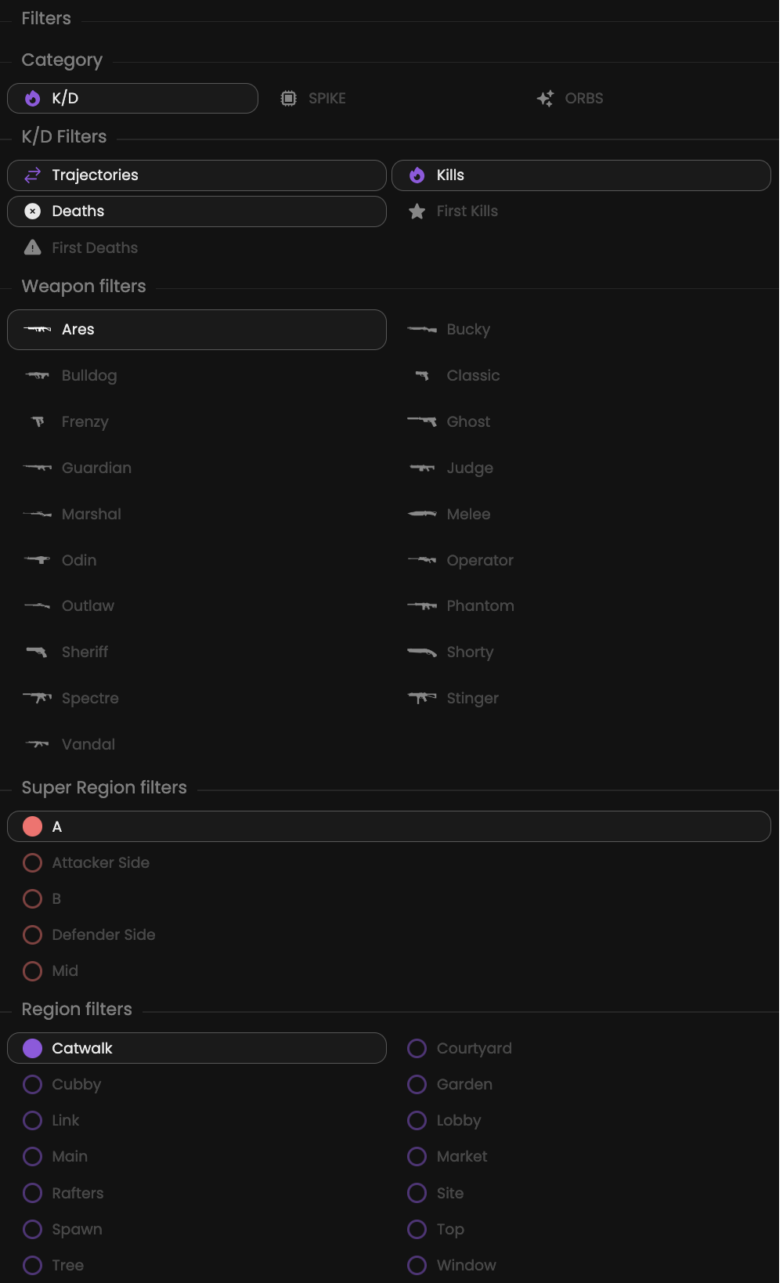Screen dimensions: 783x1283
Task: Click the SPIKE category label
Action: [327, 99]
